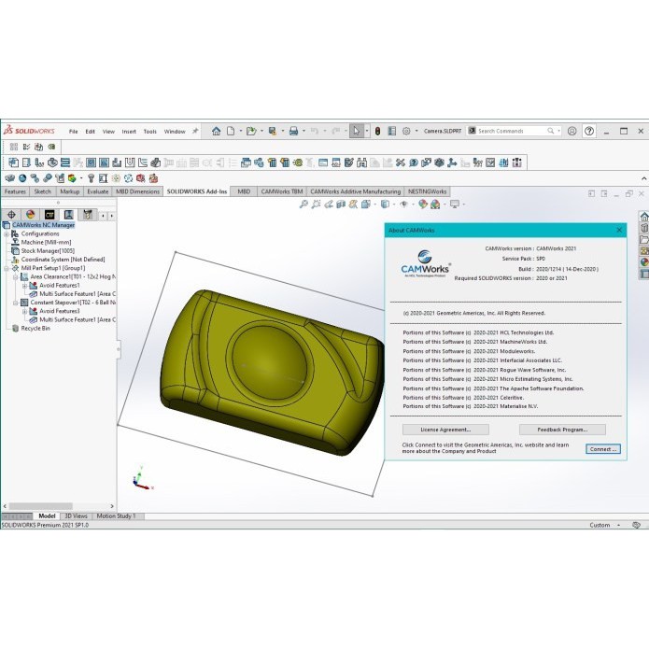Switch to the Evaluate tab
The height and width of the screenshot is (649, 649).
tap(98, 191)
